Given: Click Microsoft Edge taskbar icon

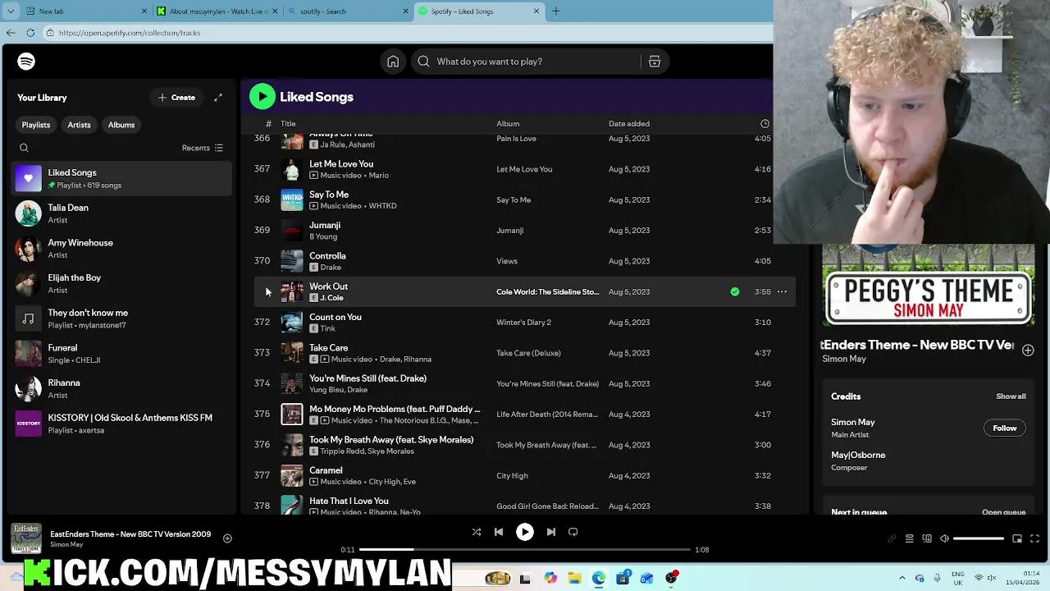Looking at the screenshot, I should (x=599, y=579).
